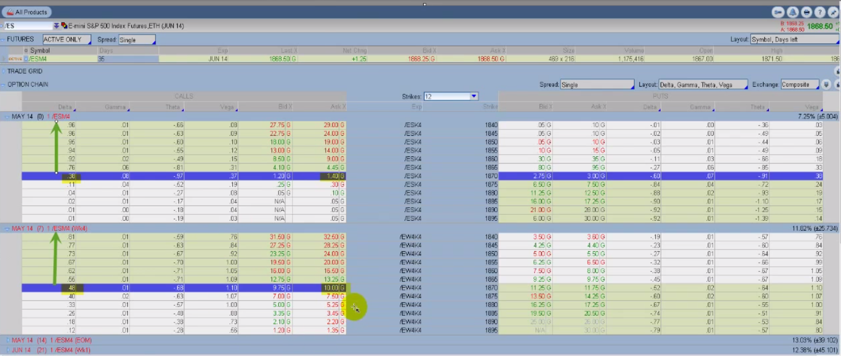Click the large green 1868.50 last price

click(820, 26)
